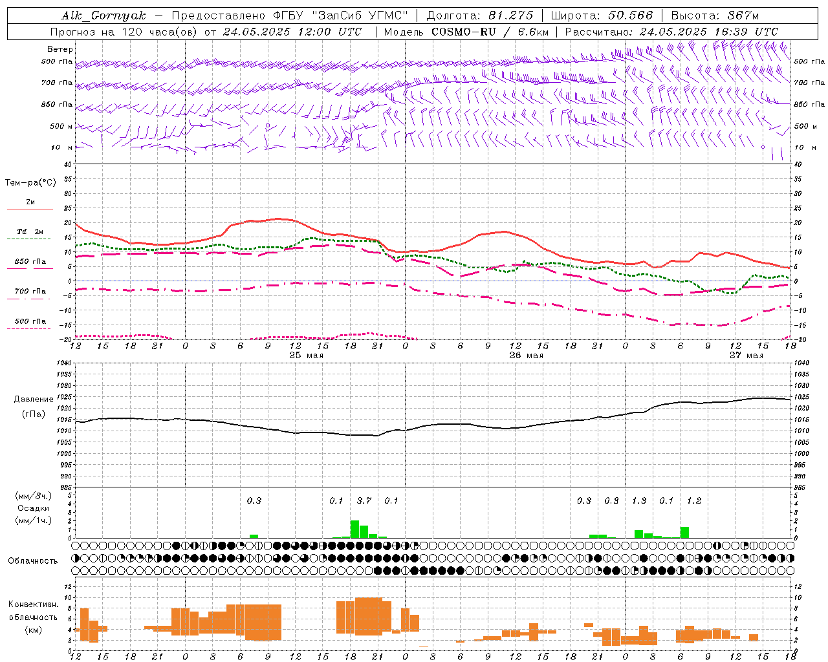The width and height of the screenshot is (828, 662).
Task: Click the "Ветер" wind panel label
Action: pos(60,49)
